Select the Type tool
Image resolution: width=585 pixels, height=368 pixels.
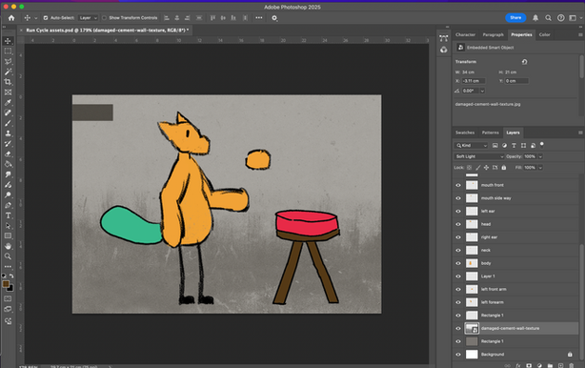point(8,215)
